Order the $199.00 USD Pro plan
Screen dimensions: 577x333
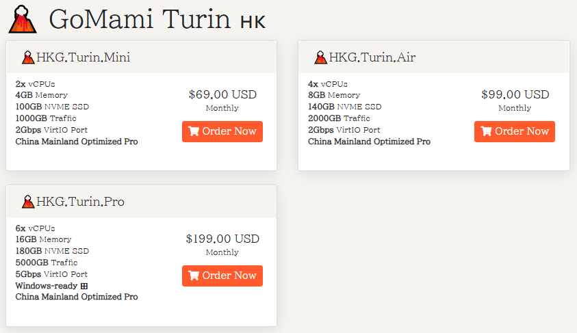tap(222, 276)
